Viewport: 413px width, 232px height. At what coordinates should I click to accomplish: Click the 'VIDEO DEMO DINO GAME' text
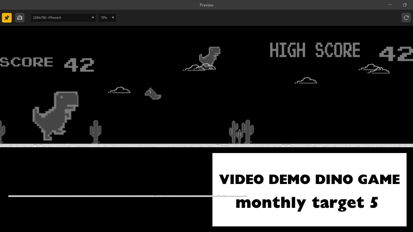pos(309,179)
